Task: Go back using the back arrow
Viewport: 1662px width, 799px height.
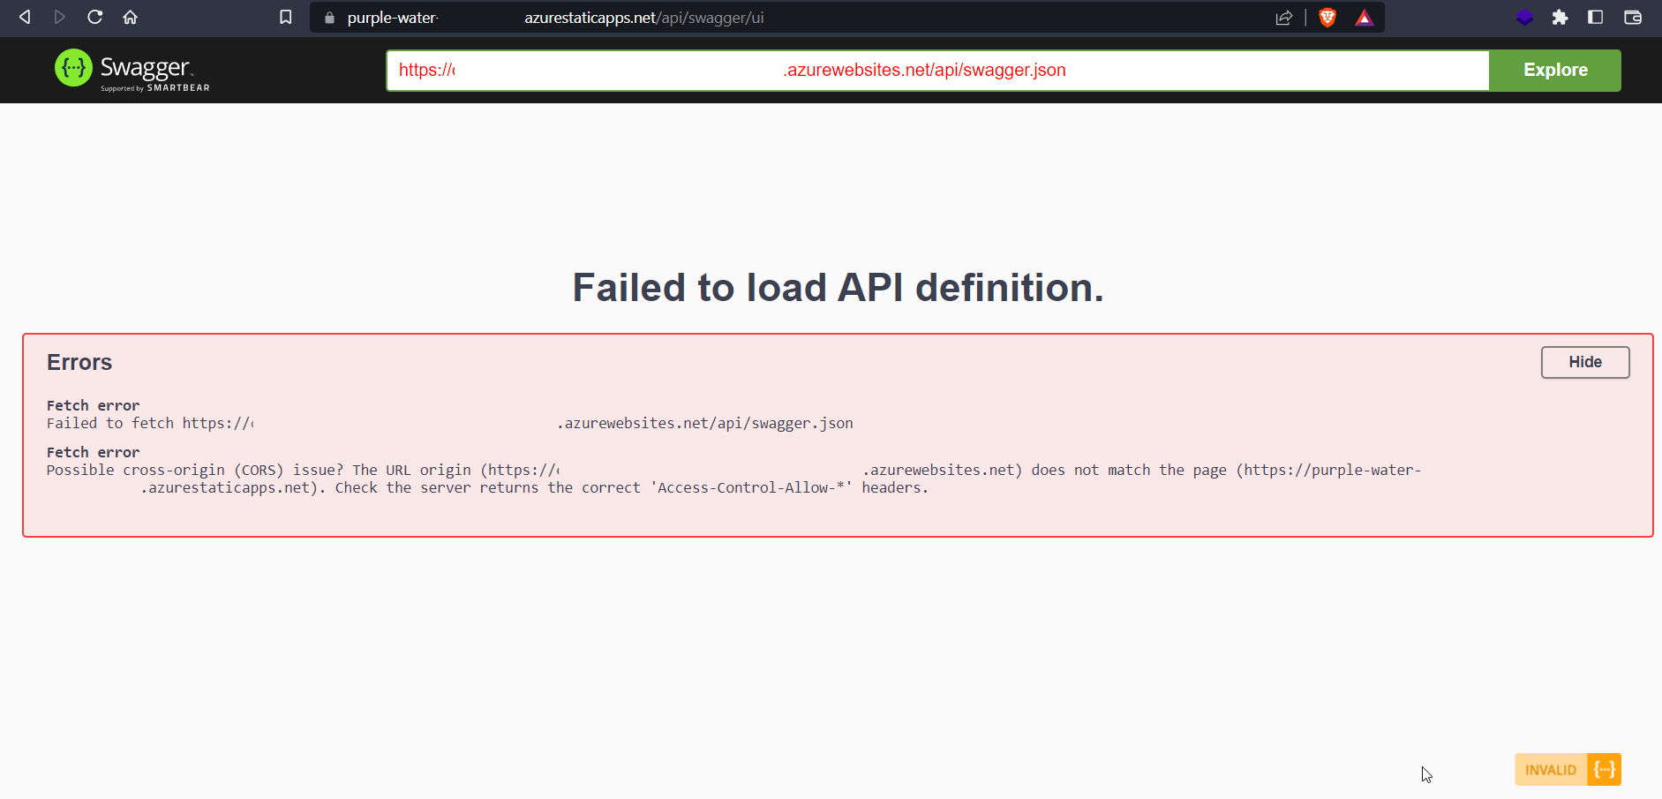Action: [x=24, y=17]
